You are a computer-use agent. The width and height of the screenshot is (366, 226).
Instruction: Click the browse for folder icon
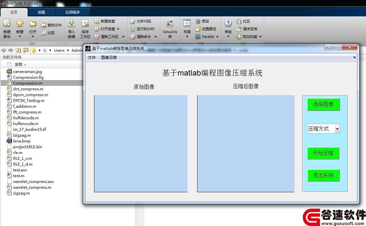click(x=26, y=50)
